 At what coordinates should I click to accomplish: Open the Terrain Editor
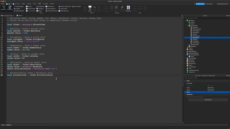click(77, 6)
